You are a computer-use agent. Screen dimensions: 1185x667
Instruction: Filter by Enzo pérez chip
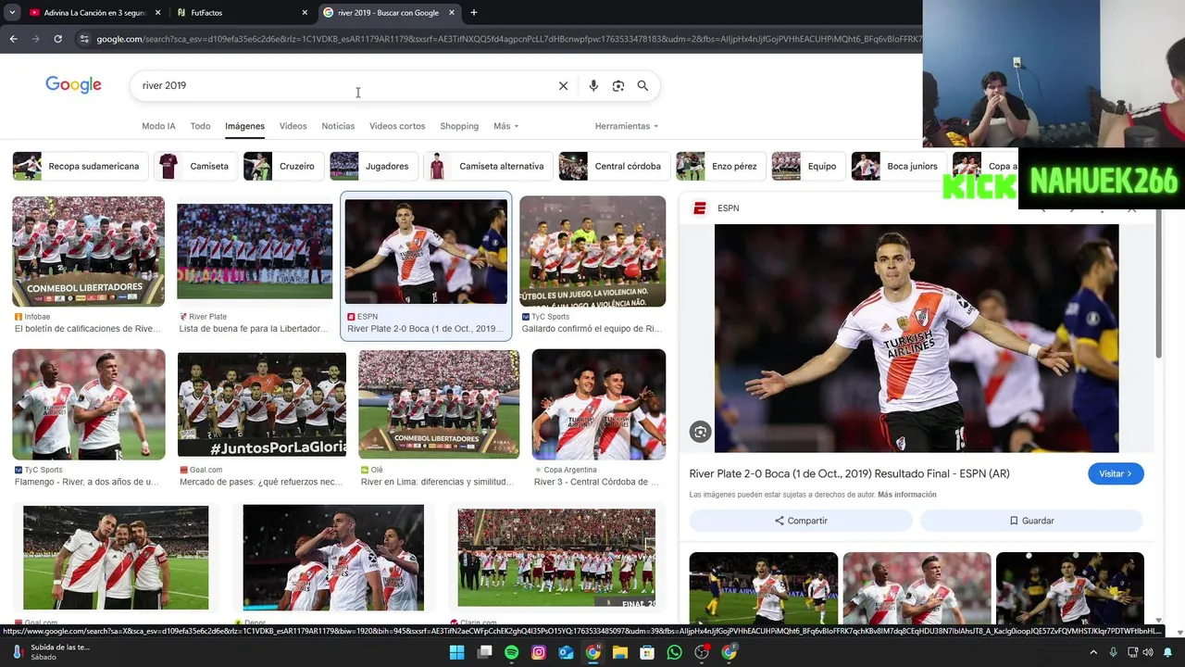pos(720,167)
